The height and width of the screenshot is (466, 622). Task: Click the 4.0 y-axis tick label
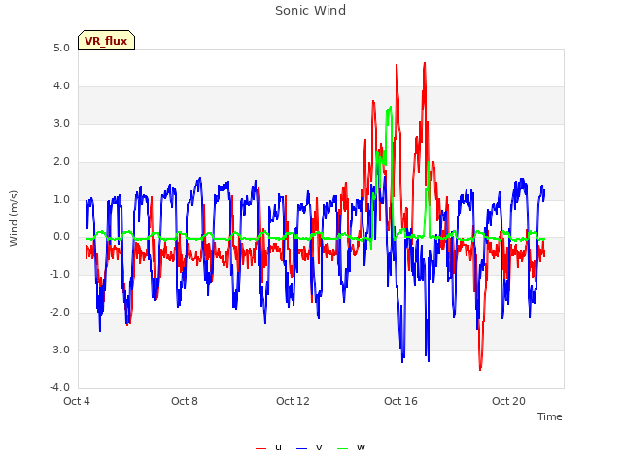(x=61, y=86)
